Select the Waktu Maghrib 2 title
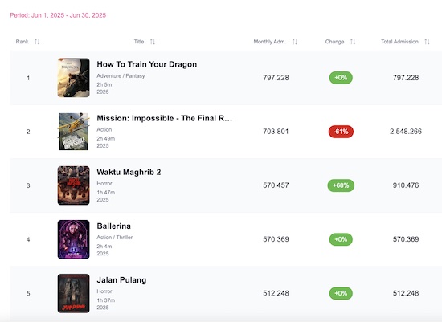 (x=129, y=172)
